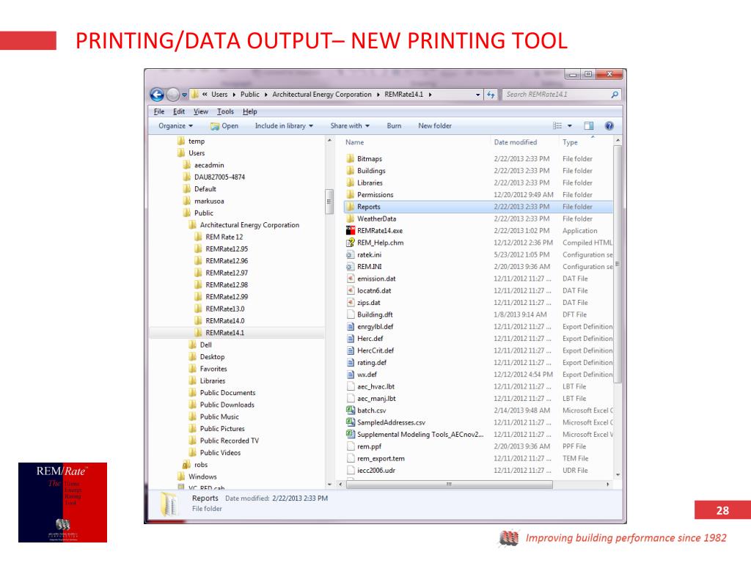Click the change view icon
This screenshot has width=751, height=563.
coord(557,126)
